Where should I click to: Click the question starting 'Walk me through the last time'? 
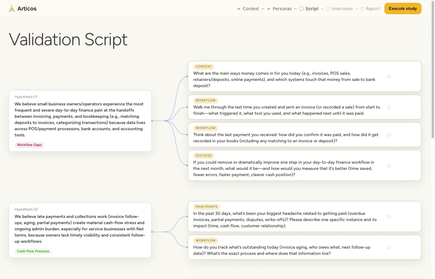pyautogui.click(x=286, y=110)
